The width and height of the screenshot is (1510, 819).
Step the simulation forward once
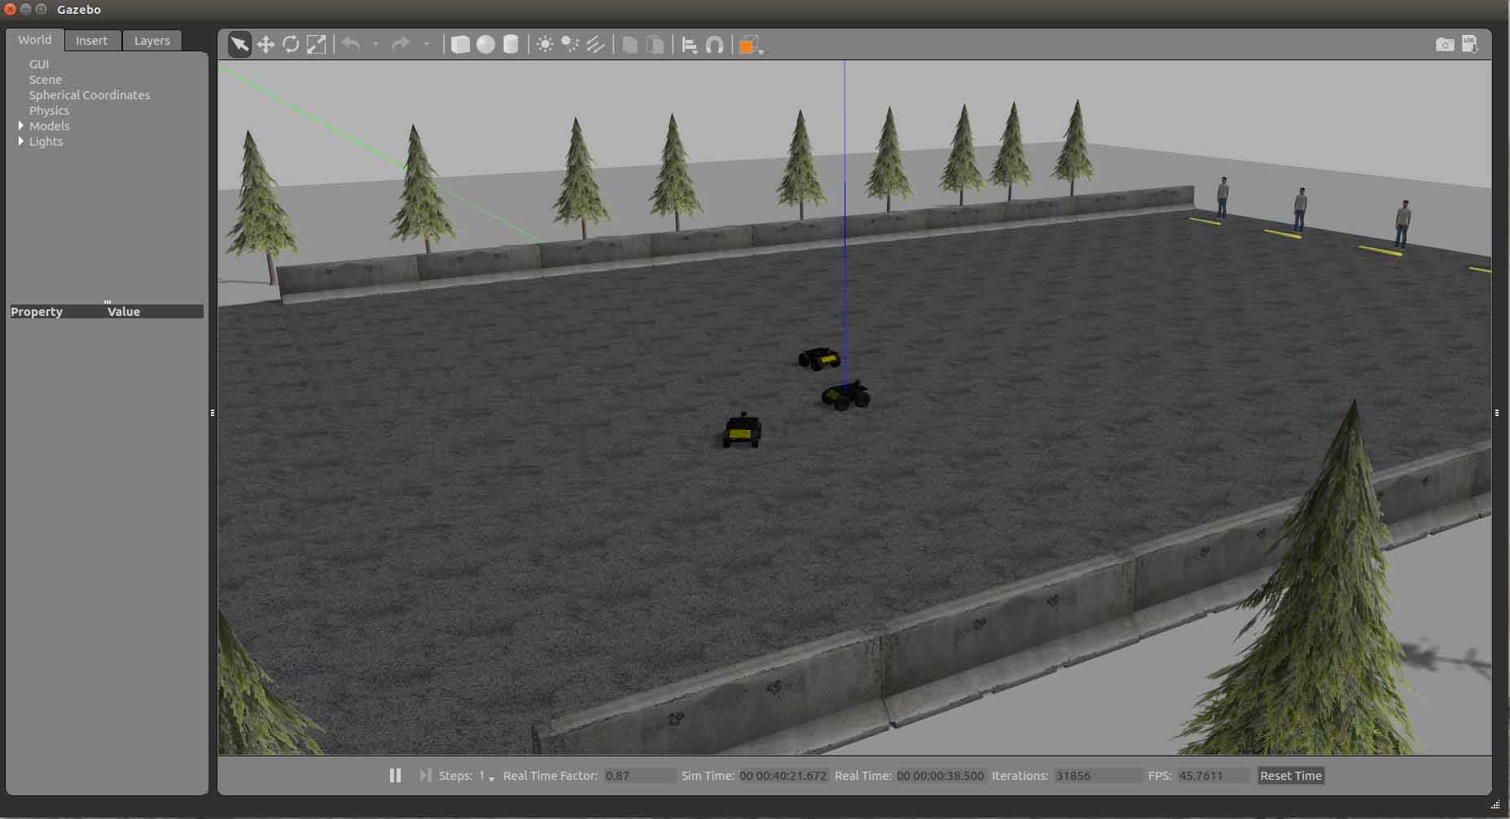(x=424, y=776)
